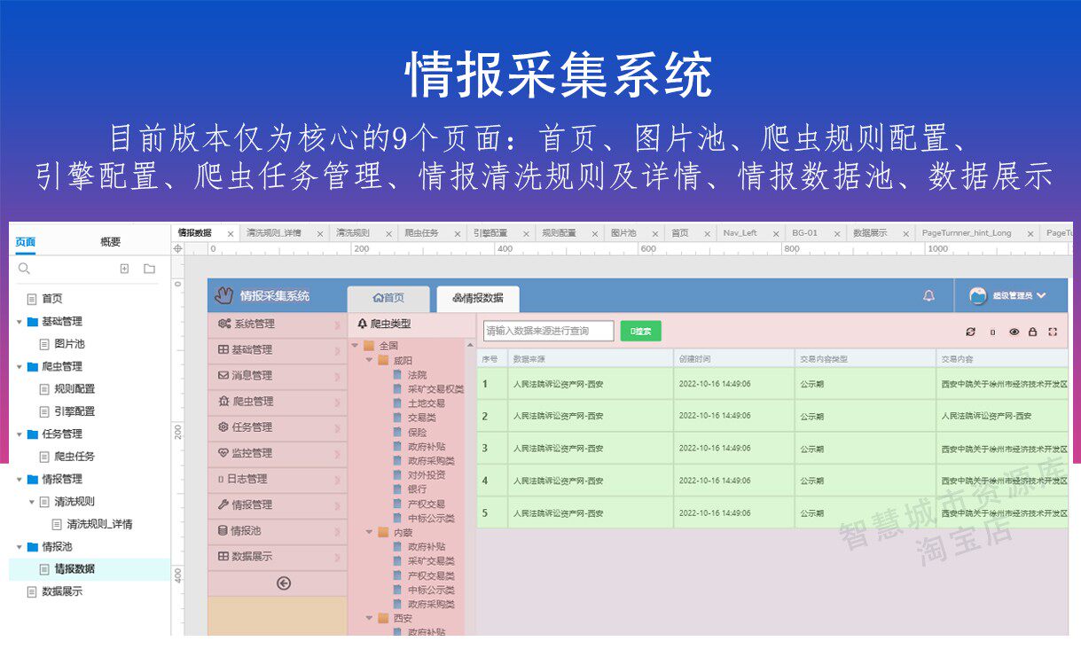Screen dimensions: 1081x657
Task: Click the super administrator avatar
Action: [978, 296]
